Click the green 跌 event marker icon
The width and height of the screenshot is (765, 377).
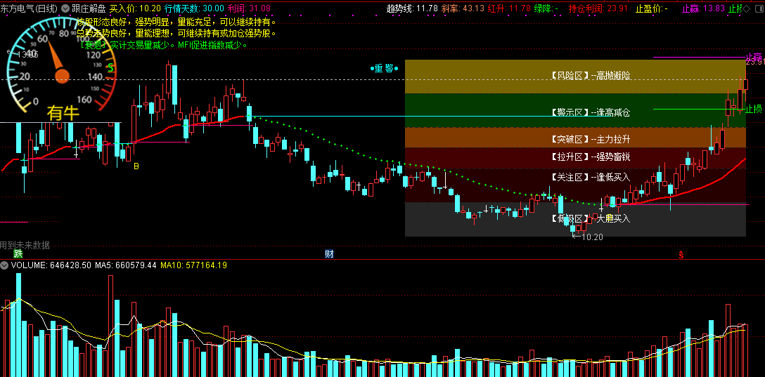[18, 253]
